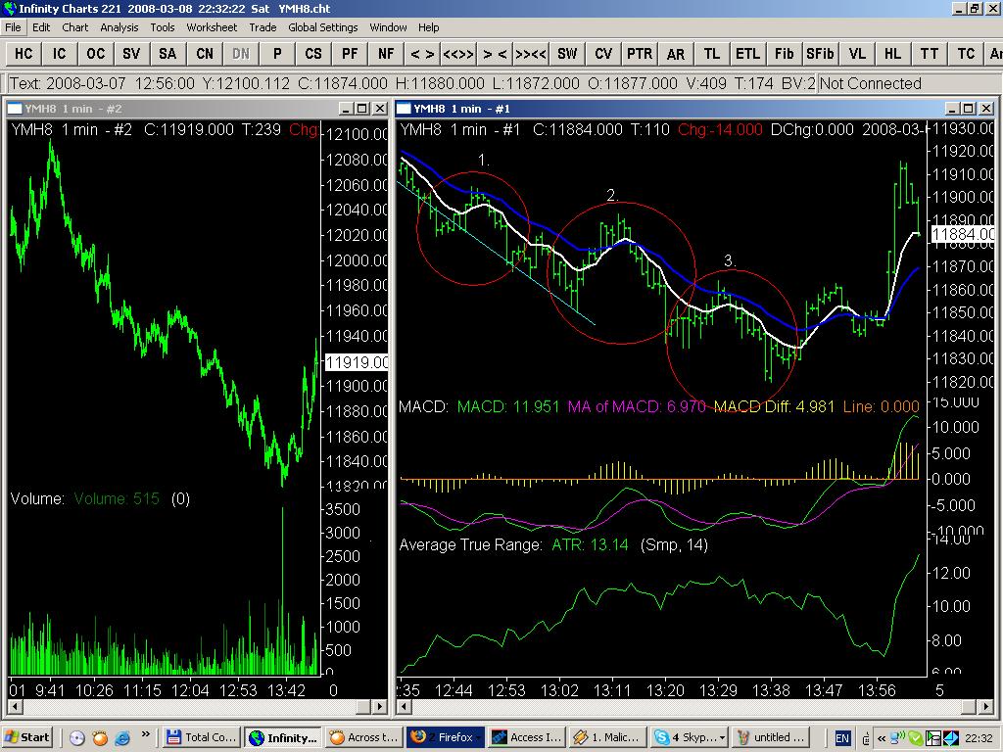Screen dimensions: 1003x752
Task: Click the CN toolbar button
Action: 205,54
